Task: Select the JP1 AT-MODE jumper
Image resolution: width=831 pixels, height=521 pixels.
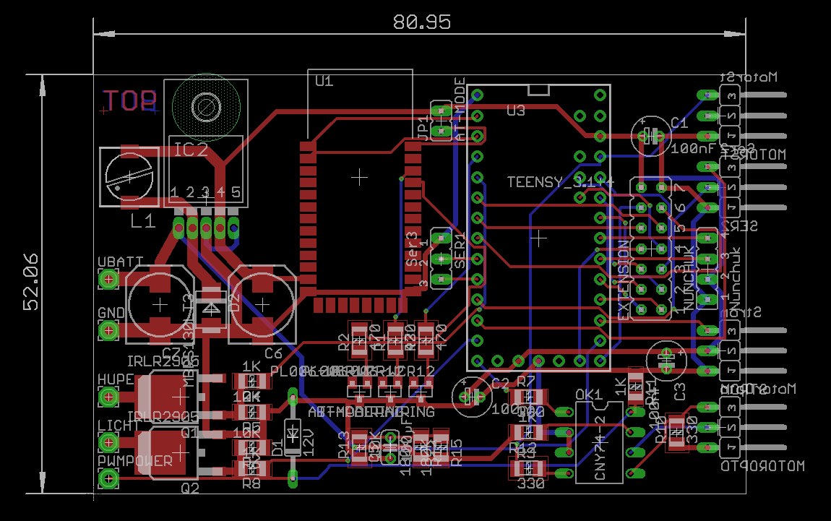Action: 441,121
